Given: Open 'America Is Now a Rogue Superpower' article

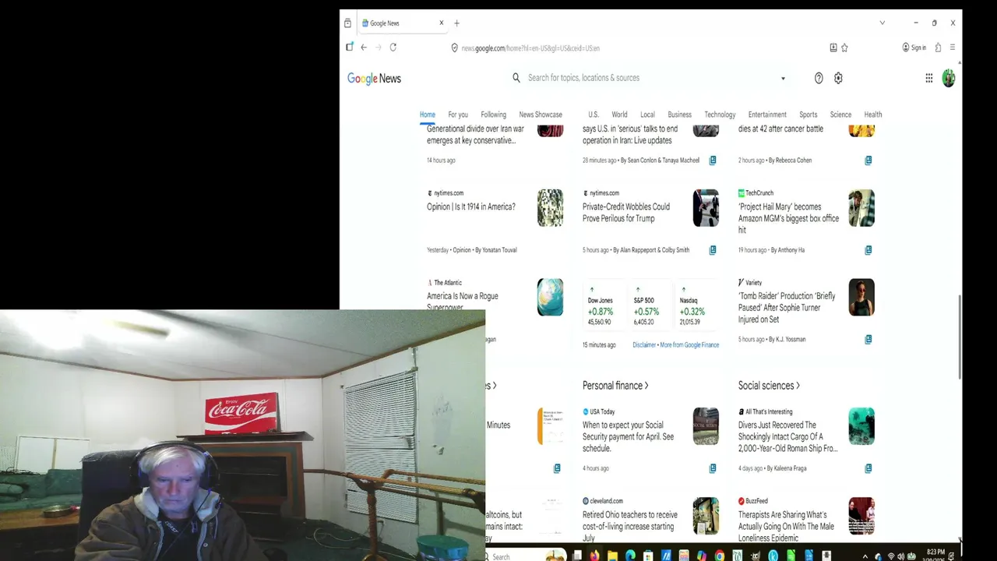Looking at the screenshot, I should click(x=463, y=301).
